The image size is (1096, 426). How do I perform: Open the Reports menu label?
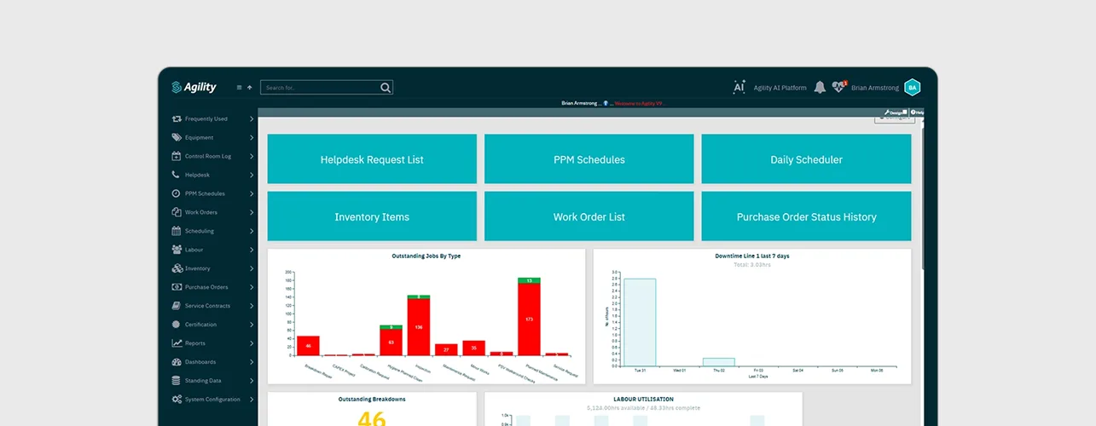pos(195,343)
